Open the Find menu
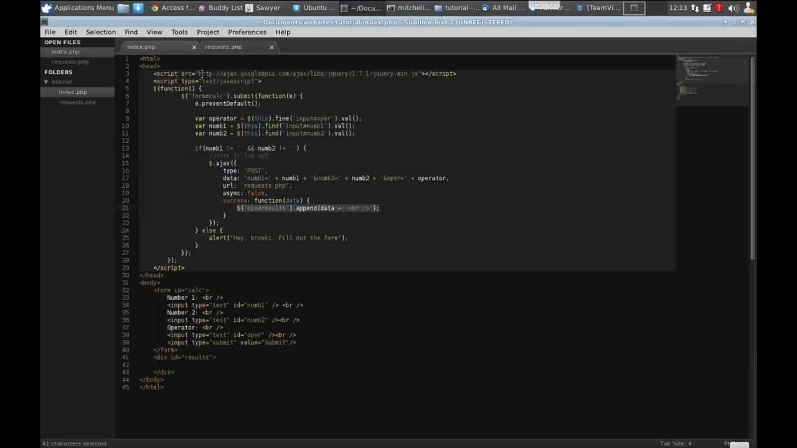Image resolution: width=797 pixels, height=448 pixels. 131,32
